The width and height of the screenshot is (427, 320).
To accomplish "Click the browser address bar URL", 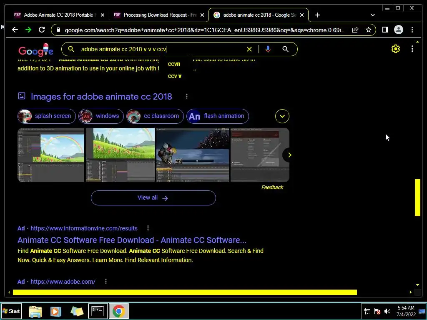I will (x=204, y=30).
